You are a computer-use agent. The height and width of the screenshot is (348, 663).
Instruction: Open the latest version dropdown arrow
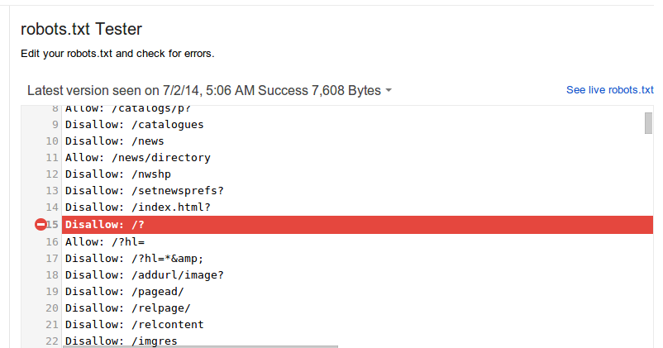(389, 91)
